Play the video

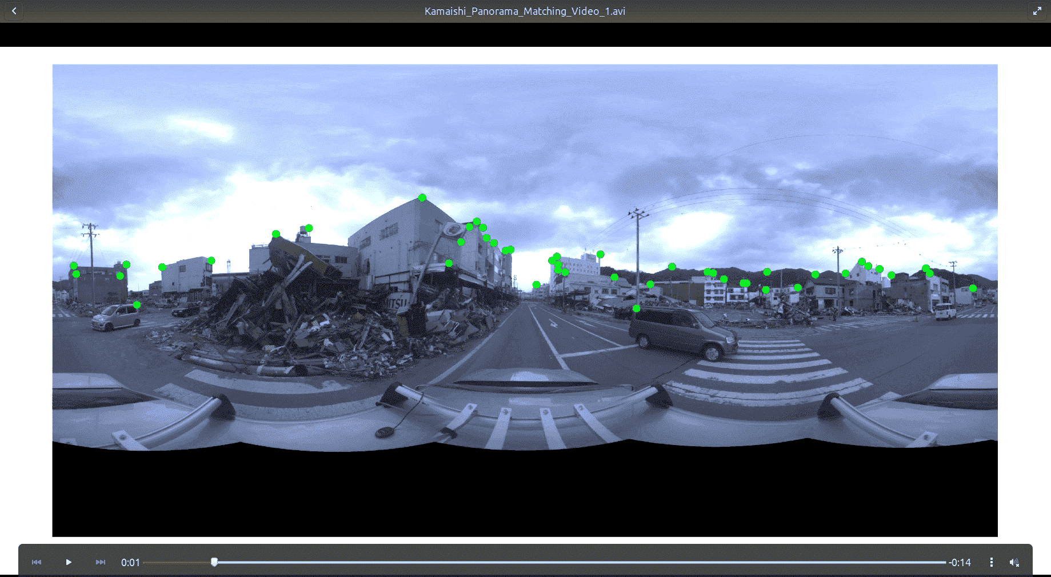click(x=69, y=562)
